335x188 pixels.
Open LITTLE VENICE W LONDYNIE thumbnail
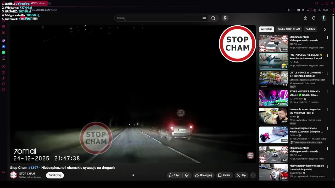pos(273,79)
